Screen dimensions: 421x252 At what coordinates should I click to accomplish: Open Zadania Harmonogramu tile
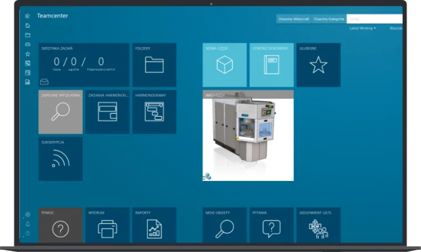(x=107, y=111)
